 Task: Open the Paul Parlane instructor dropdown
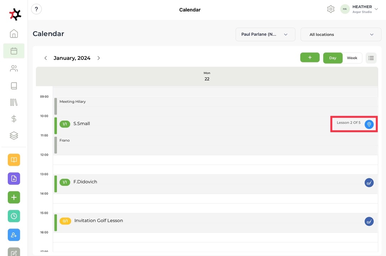[265, 34]
